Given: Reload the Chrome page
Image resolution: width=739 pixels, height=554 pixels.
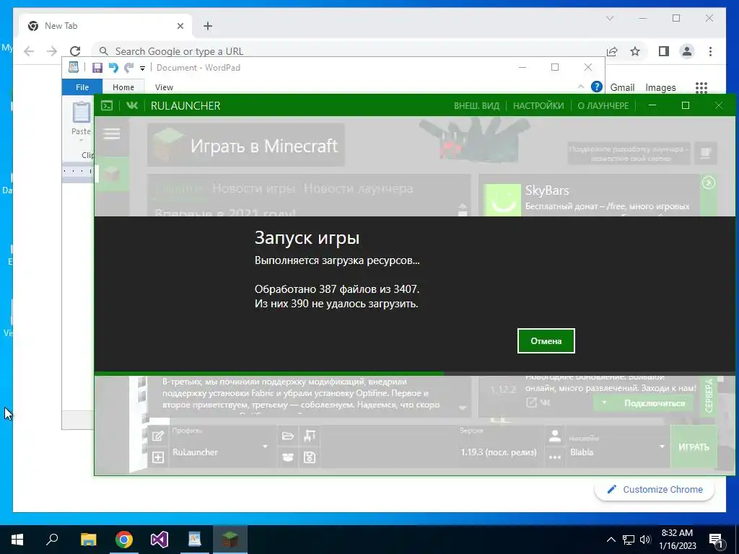Looking at the screenshot, I should click(75, 51).
